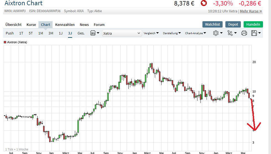This screenshot has height=154, width=271.
Task: Open the Xetra exchange dropdown
Action: [x=122, y=33]
